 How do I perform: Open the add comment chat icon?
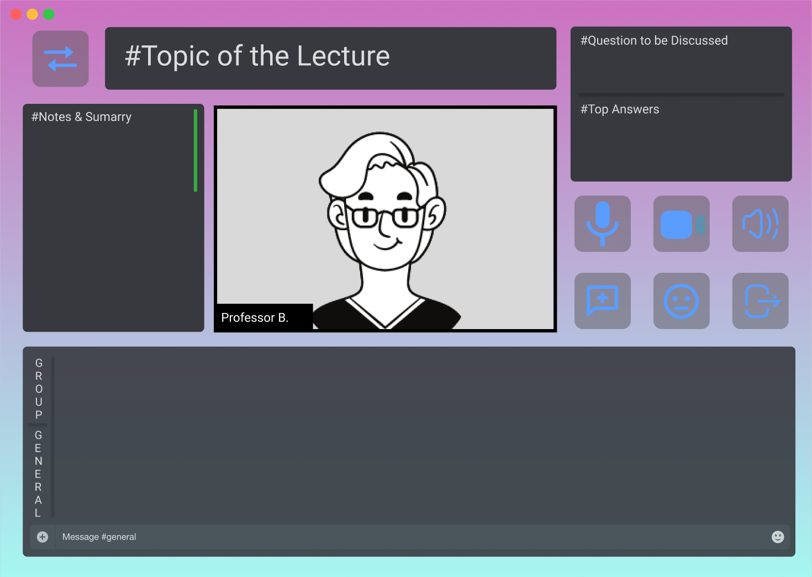[603, 301]
